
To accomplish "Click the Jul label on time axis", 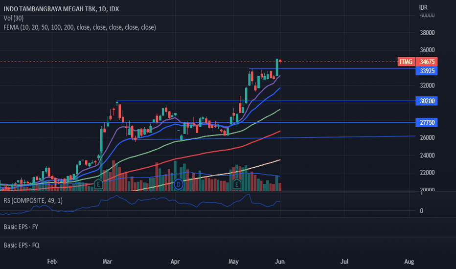I will [x=344, y=262].
